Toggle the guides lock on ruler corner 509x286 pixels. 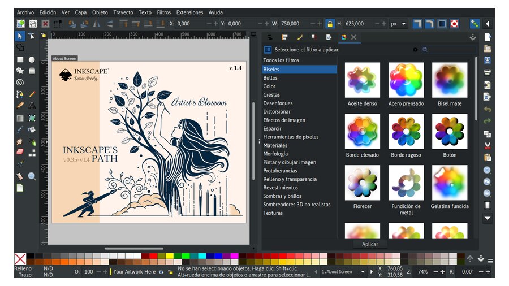pos(44,35)
